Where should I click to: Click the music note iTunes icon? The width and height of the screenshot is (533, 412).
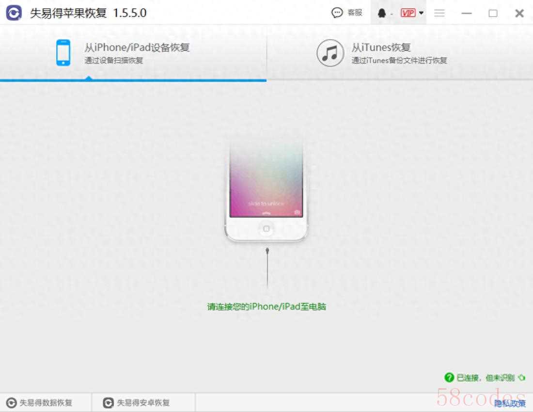coord(330,53)
